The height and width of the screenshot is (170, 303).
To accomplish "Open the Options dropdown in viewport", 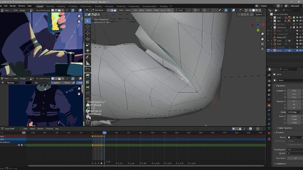I will tap(259, 15).
